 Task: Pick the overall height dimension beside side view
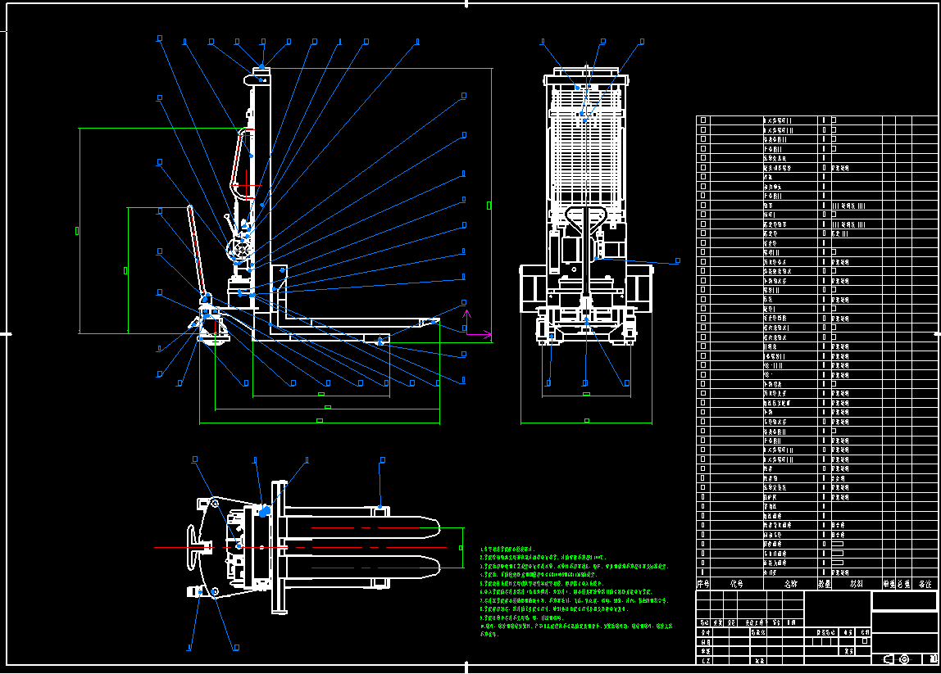pos(489,205)
